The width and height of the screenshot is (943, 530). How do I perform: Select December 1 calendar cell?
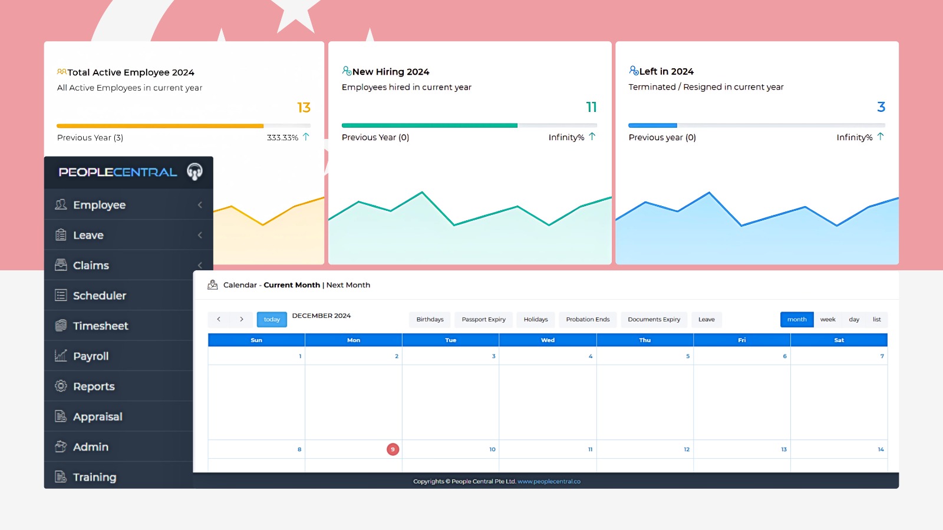click(256, 393)
